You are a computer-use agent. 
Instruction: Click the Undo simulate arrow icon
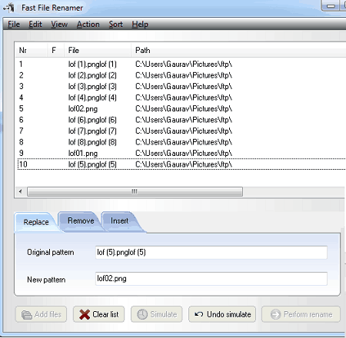[x=199, y=314]
